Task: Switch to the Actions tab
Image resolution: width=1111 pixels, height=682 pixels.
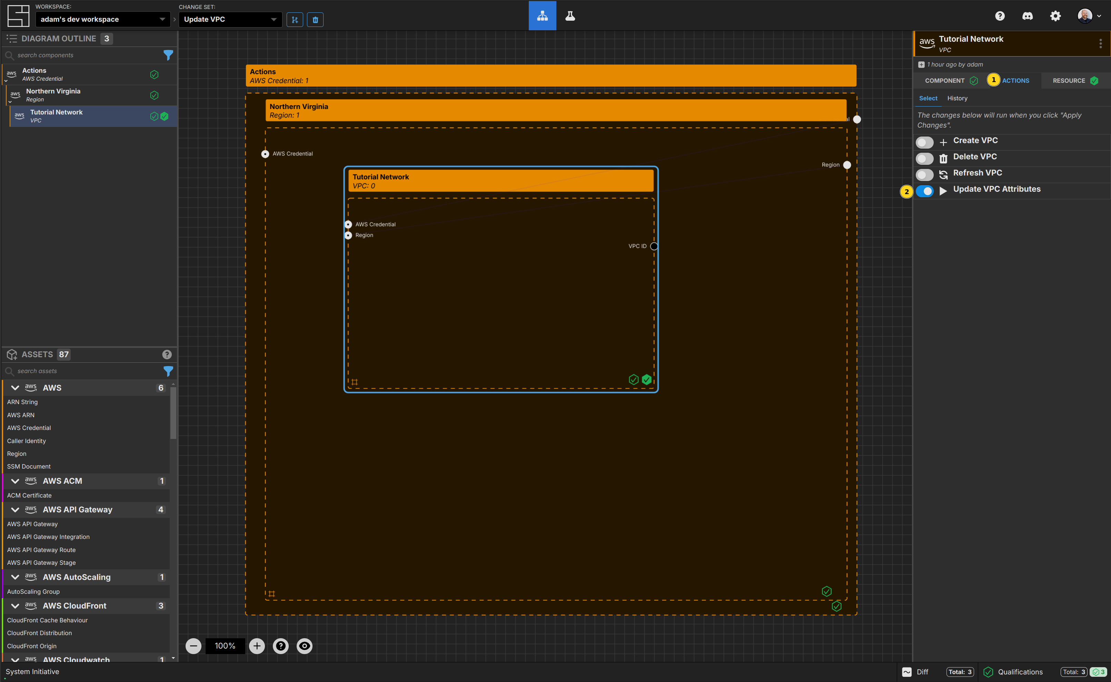Action: [1015, 81]
